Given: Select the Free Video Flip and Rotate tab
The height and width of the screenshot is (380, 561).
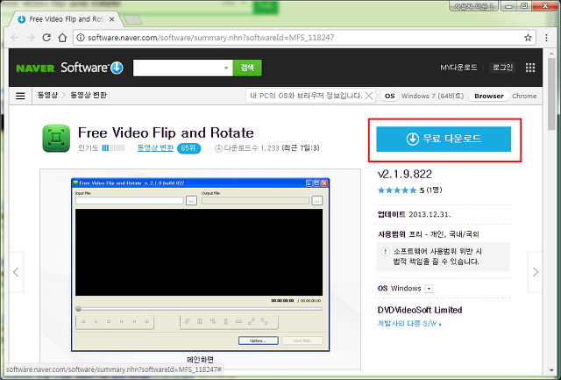Looking at the screenshot, I should [x=67, y=19].
